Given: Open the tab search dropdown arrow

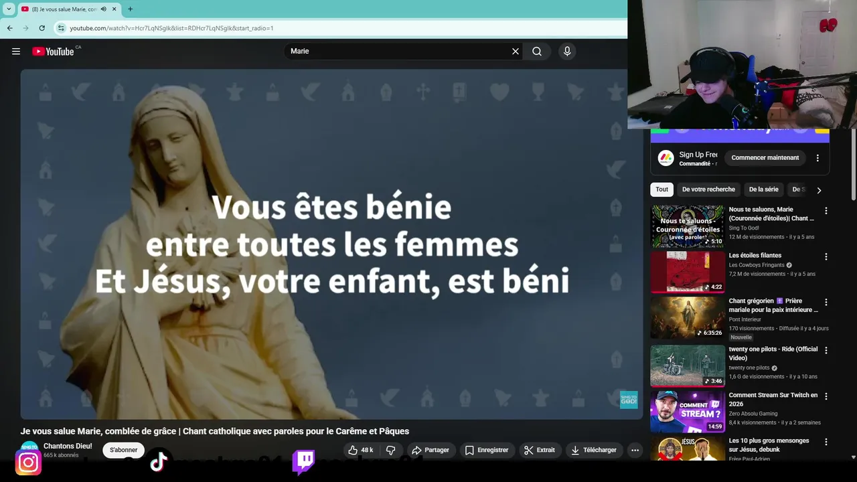Looking at the screenshot, I should click(9, 9).
